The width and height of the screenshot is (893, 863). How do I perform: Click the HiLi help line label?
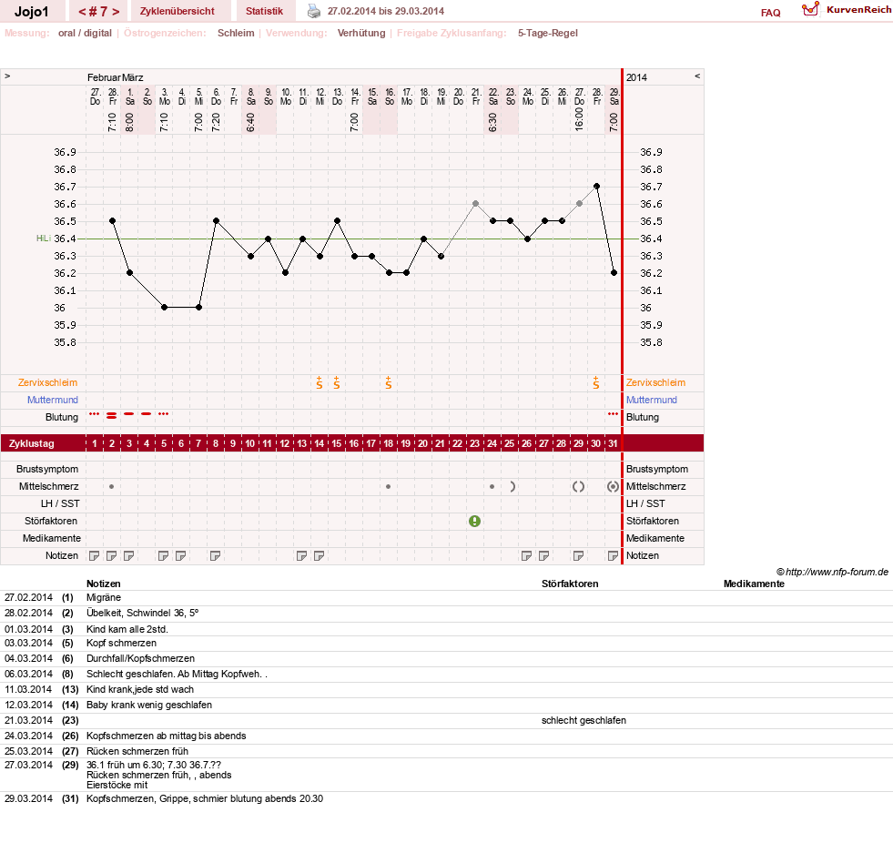point(44,239)
